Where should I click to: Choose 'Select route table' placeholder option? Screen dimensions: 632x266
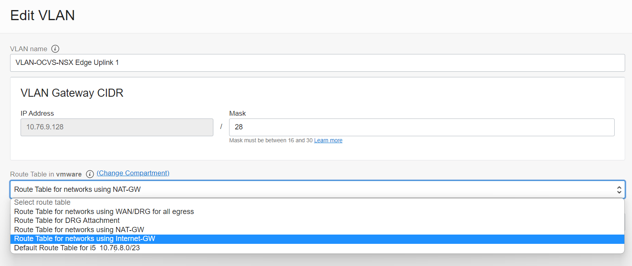(42, 202)
